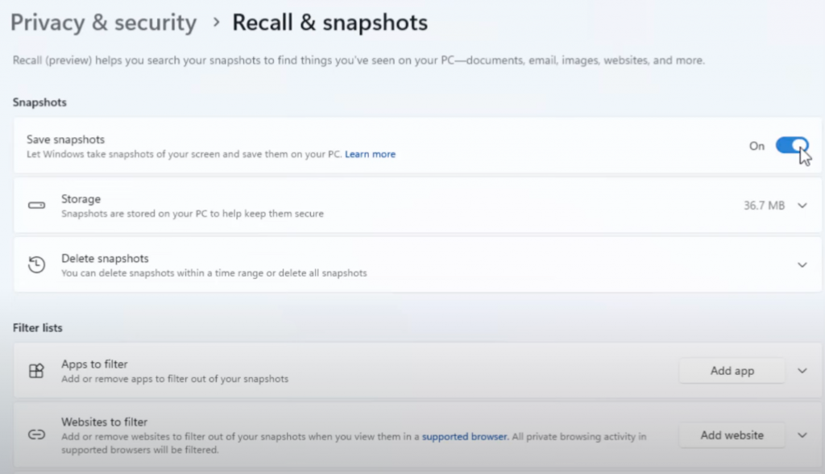
Task: Click the Storage drive icon
Action: click(x=36, y=206)
